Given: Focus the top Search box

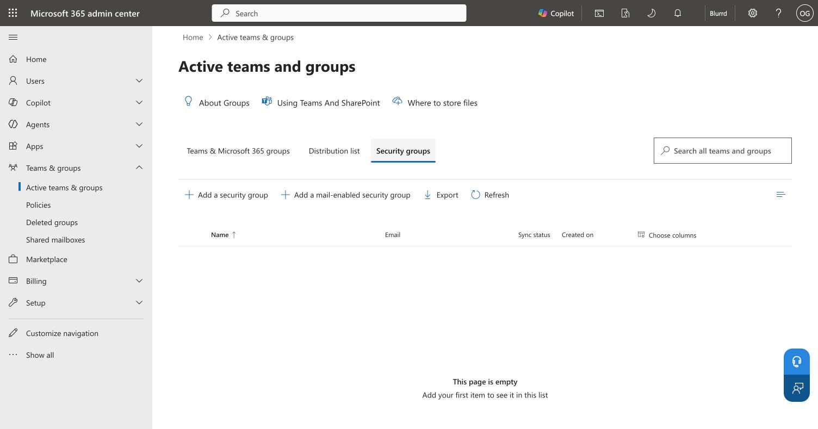Looking at the screenshot, I should pyautogui.click(x=339, y=13).
